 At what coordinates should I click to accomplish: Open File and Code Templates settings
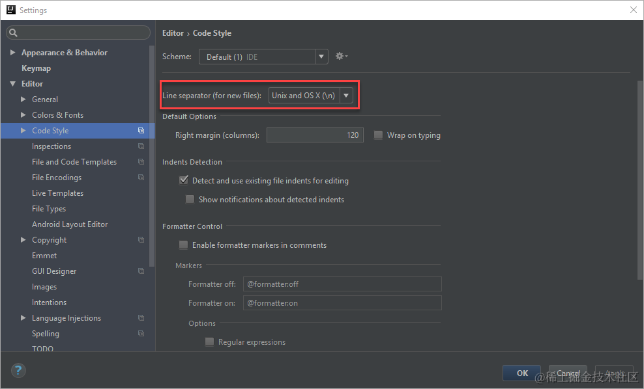(74, 162)
